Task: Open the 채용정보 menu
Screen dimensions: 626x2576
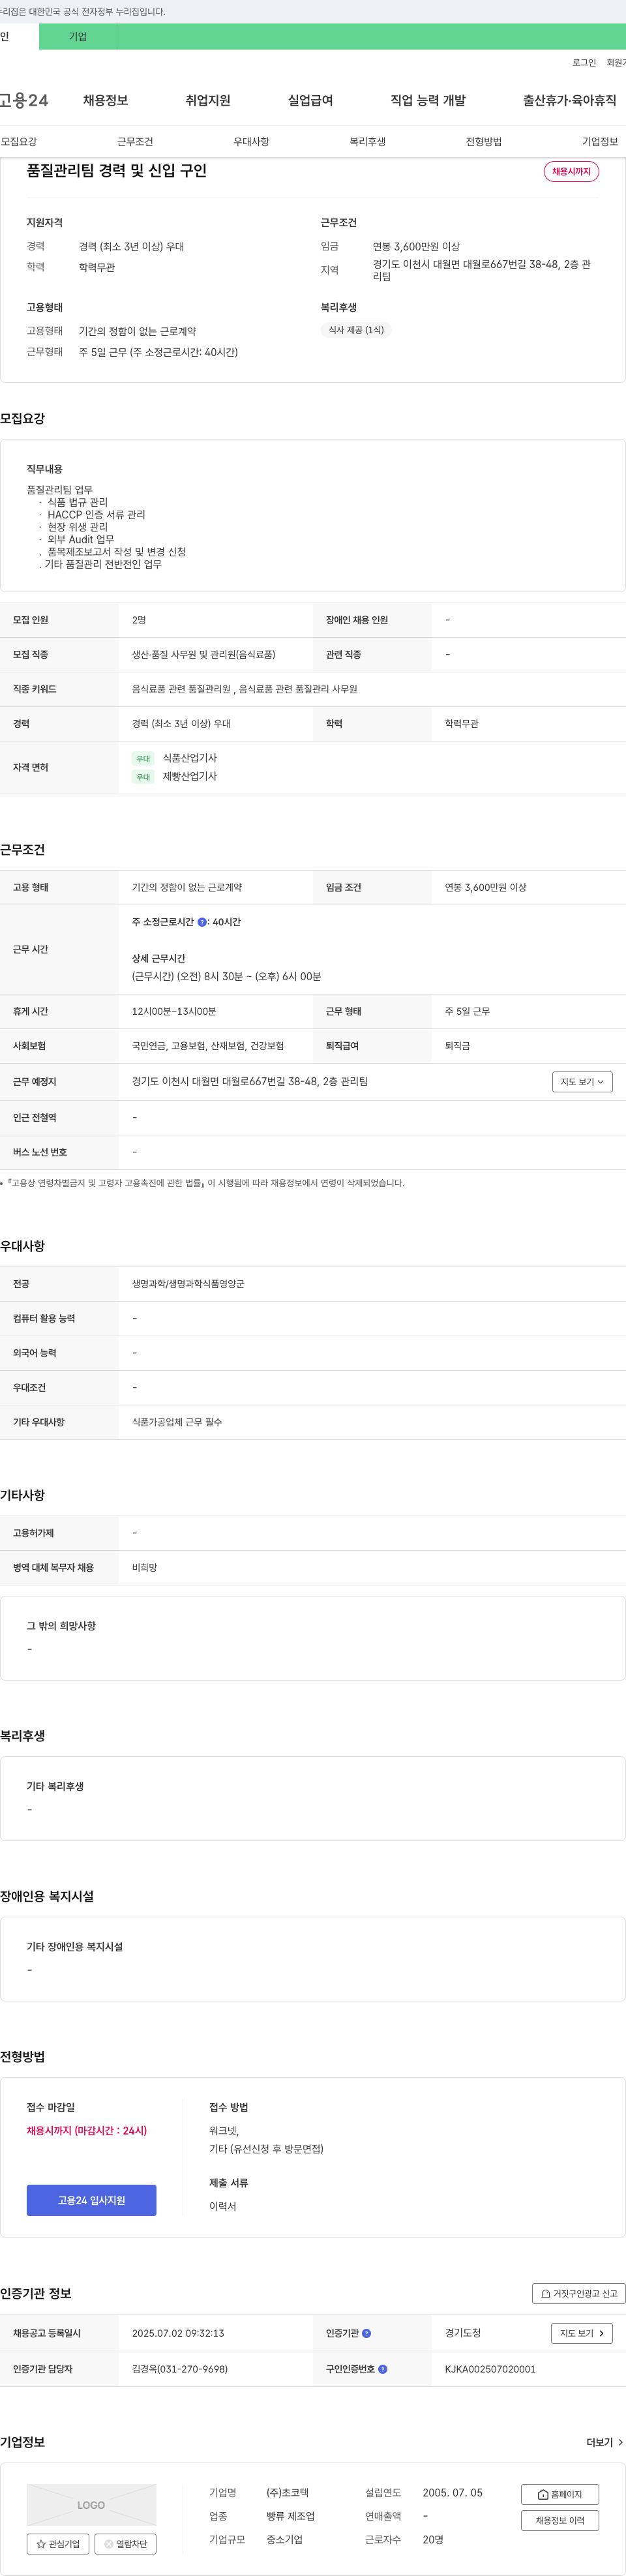Action: click(105, 100)
